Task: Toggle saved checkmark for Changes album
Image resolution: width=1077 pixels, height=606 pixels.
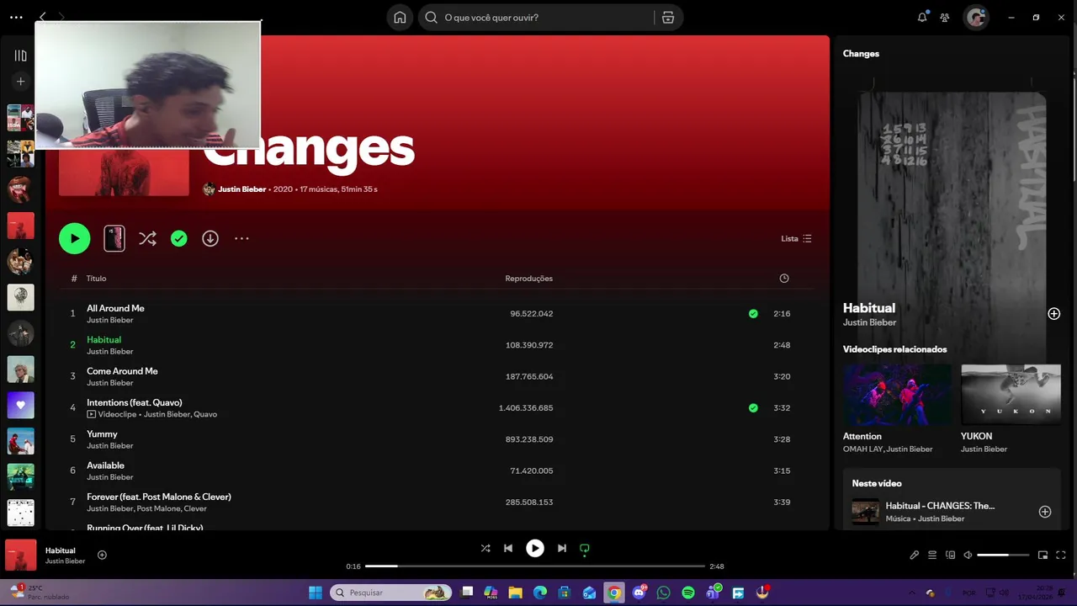Action: 179,239
